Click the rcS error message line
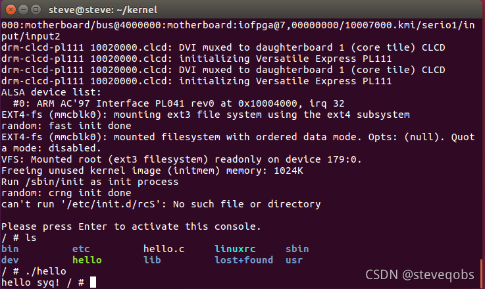The height and width of the screenshot is (289, 485). point(161,204)
